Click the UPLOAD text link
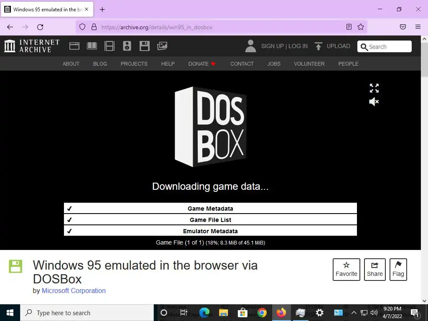428x321 pixels. 339,46
